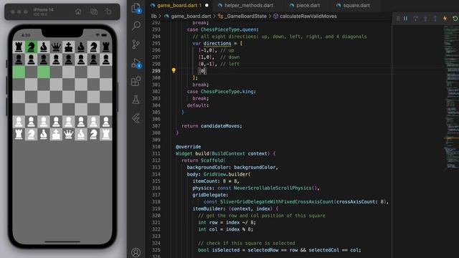Tap the black king on the top row

coord(69,47)
